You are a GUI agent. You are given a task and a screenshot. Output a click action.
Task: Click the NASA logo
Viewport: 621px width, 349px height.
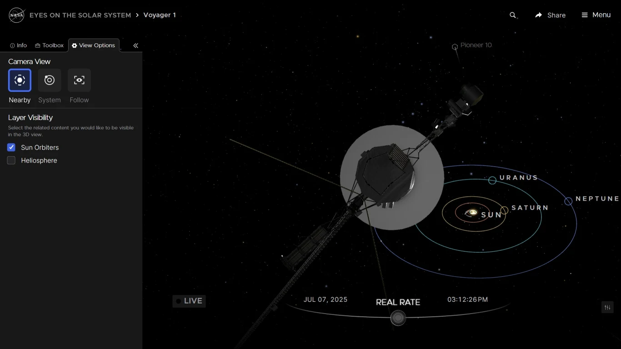17,15
